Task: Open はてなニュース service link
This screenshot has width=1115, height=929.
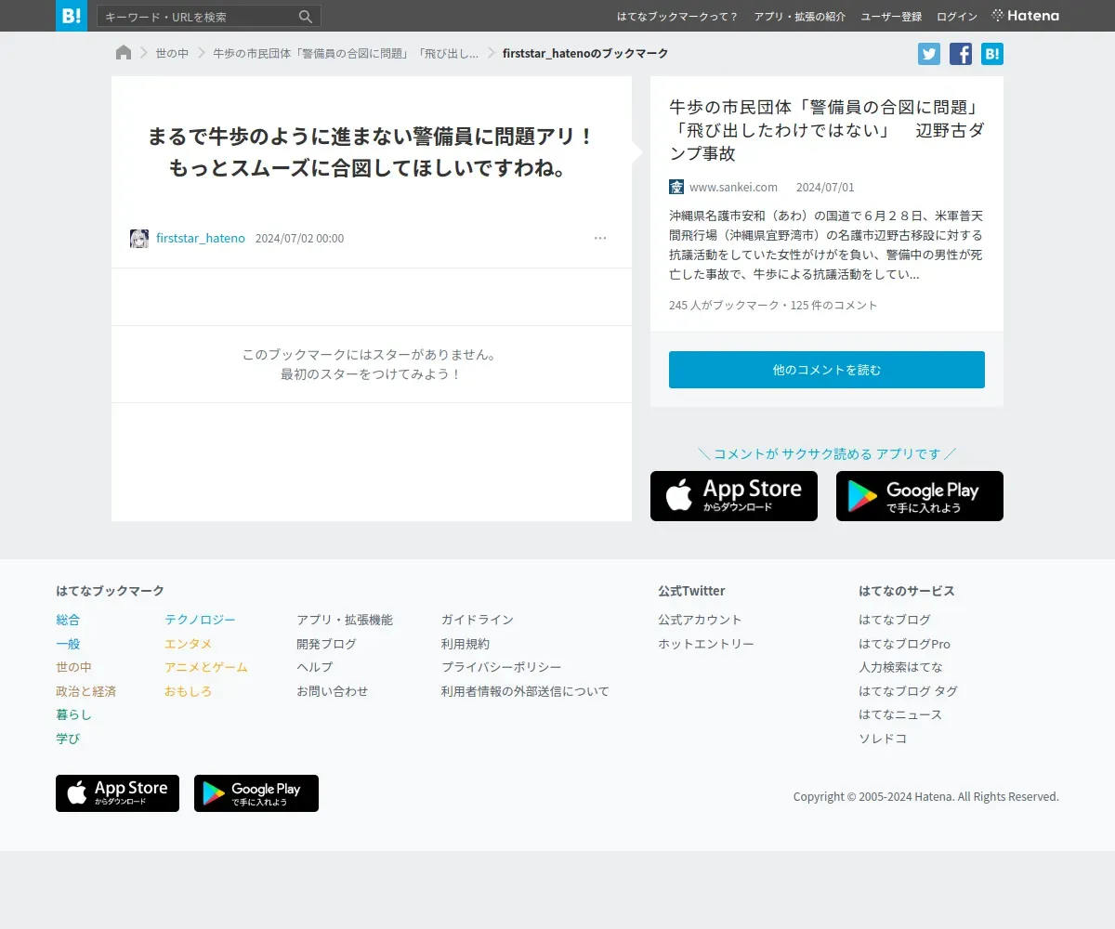Action: coord(900,714)
